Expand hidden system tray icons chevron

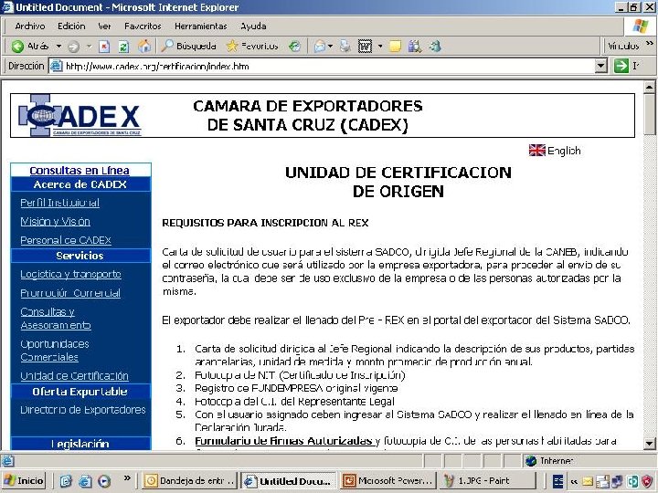[574, 481]
